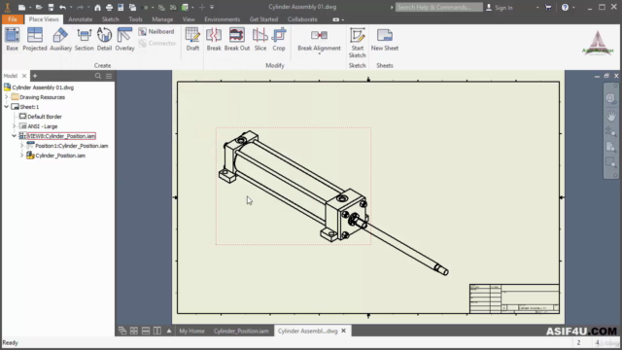Screen dimensions: 622x350
Task: Click the tile windows grid icon
Action: pos(134,331)
